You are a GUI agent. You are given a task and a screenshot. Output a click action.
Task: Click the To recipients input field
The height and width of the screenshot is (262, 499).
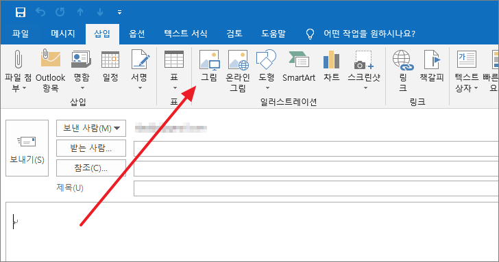[x=316, y=148]
